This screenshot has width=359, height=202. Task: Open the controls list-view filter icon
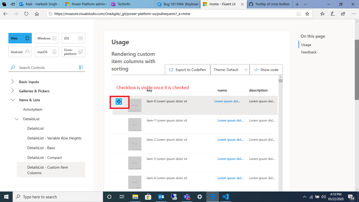(x=81, y=67)
